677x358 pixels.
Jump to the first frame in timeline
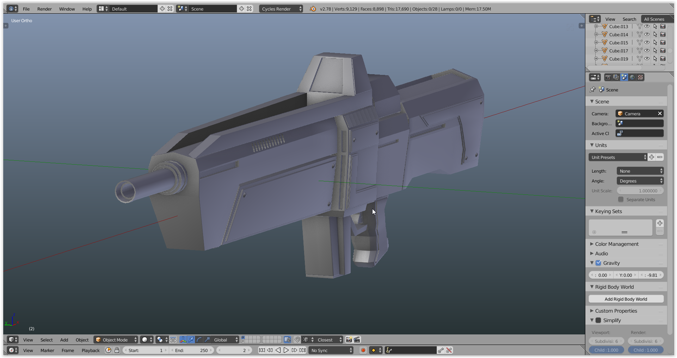261,350
